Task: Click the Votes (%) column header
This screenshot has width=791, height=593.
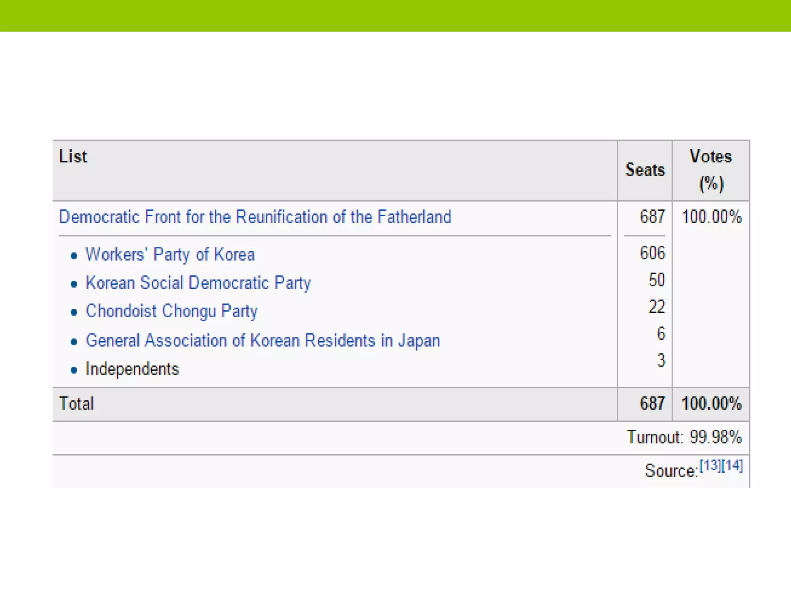Action: (711, 170)
